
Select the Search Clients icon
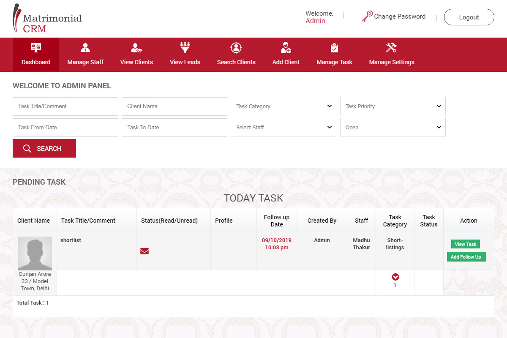tap(236, 47)
